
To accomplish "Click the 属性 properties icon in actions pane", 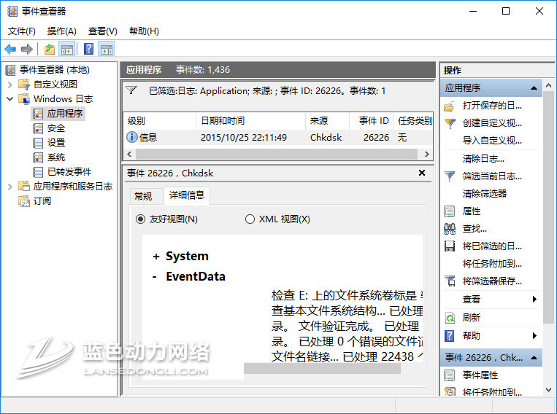I will [450, 211].
